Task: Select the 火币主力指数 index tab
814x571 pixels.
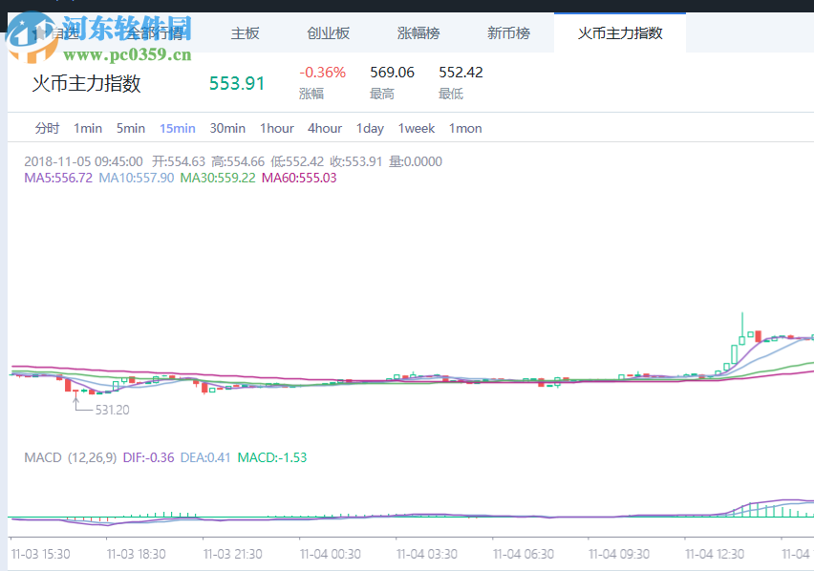Action: (x=619, y=32)
